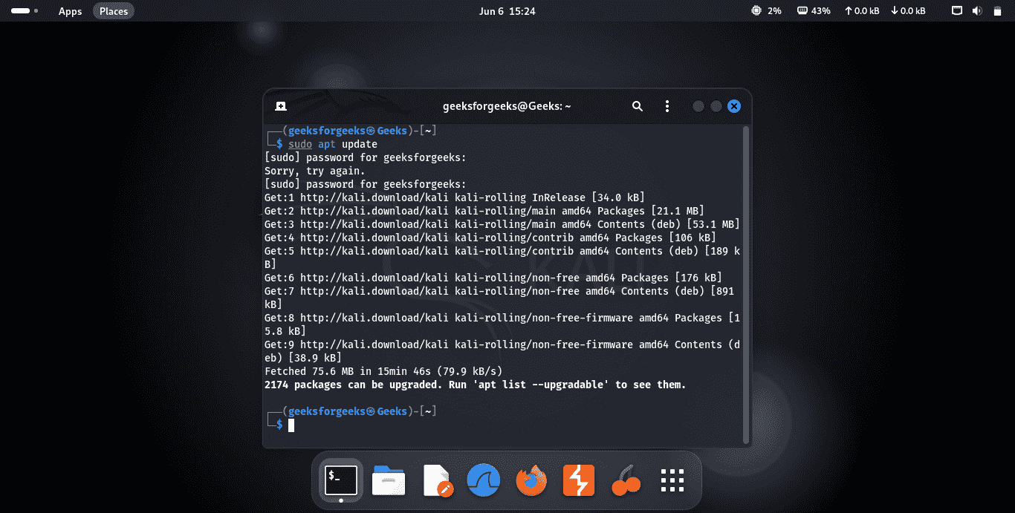Image resolution: width=1015 pixels, height=513 pixels.
Task: Open the power icon in the top bar
Action: [x=996, y=11]
